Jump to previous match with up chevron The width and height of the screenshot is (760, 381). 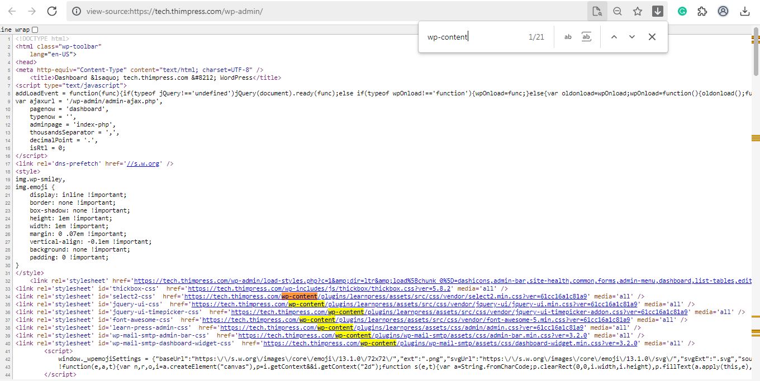(614, 36)
